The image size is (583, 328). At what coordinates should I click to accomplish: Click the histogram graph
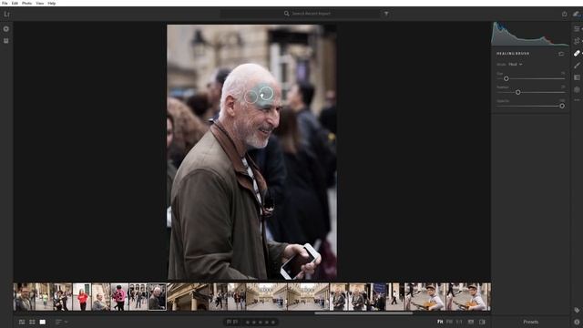pos(529,34)
